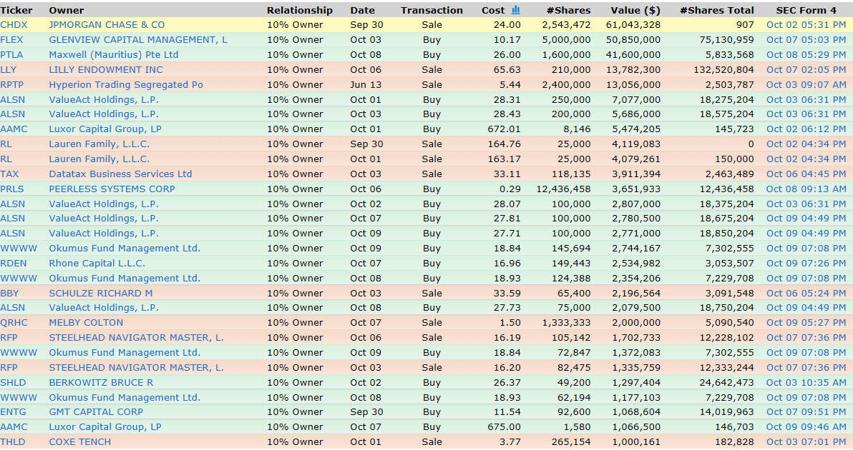Open the BBY ticker link
This screenshot has height=450, width=853.
(10, 294)
